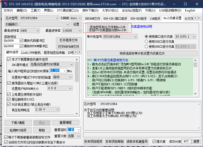Switch to 程序加密后传输 tab
Image resolution: width=203 pixels, height=147 pixels.
(x=54, y=53)
